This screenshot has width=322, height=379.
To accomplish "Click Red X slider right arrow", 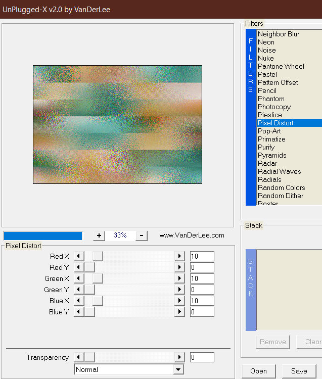I will coord(179,256).
